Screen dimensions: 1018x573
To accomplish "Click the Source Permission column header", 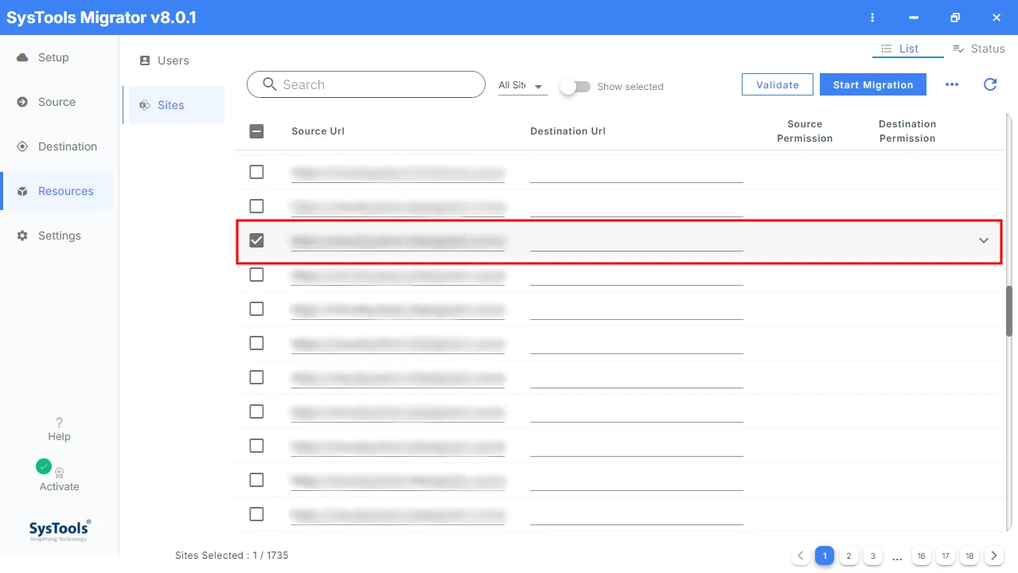I will [805, 131].
